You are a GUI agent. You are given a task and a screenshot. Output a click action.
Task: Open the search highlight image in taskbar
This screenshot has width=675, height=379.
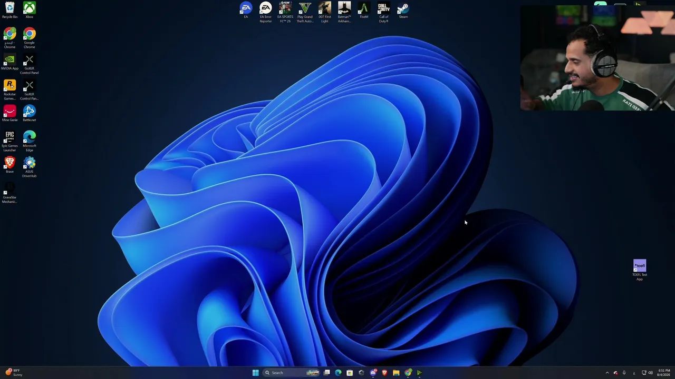pyautogui.click(x=313, y=373)
